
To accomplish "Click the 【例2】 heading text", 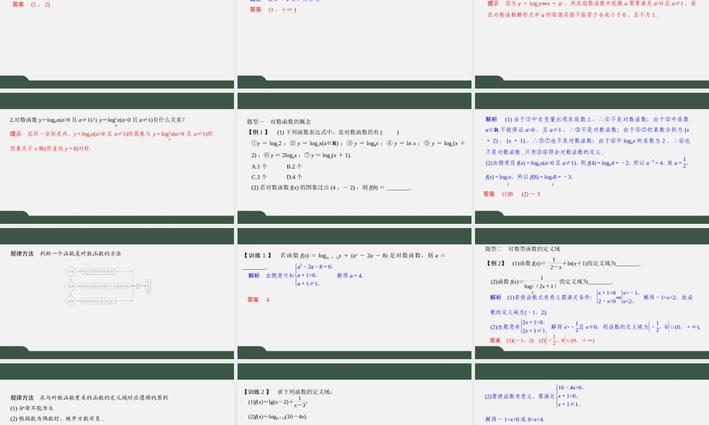I will click(x=496, y=263).
